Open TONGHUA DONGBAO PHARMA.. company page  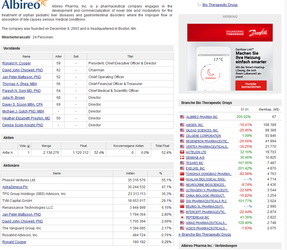(209, 174)
